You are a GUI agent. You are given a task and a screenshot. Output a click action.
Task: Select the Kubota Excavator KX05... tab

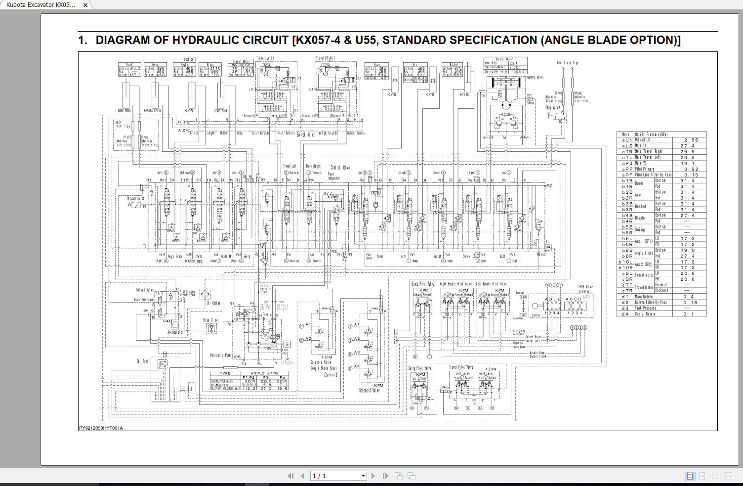point(41,5)
